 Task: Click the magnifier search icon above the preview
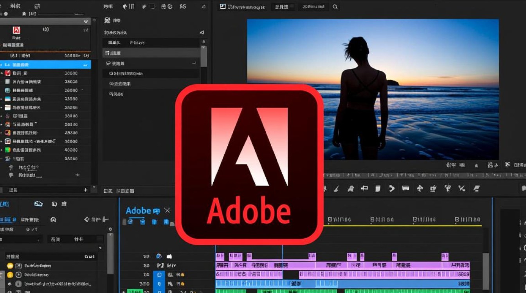(335, 7)
